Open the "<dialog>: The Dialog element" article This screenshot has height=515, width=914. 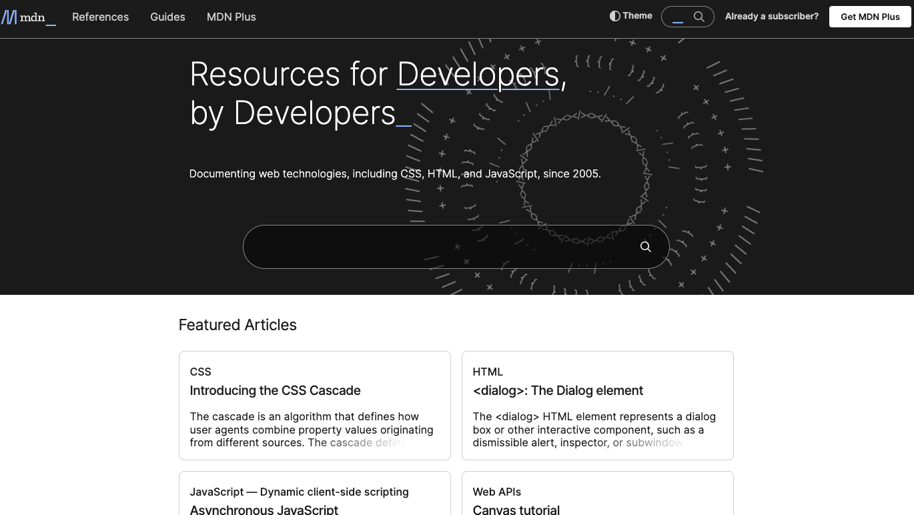coord(558,390)
